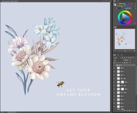Viewport: 137px width, 113px height.
Task: Click the create new layer icon
Action: click(x=132, y=110)
